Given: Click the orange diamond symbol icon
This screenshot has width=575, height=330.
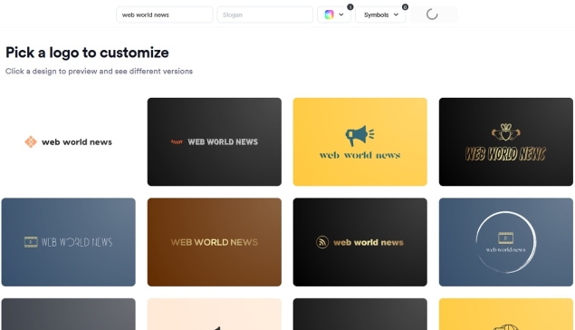Looking at the screenshot, I should tap(31, 141).
